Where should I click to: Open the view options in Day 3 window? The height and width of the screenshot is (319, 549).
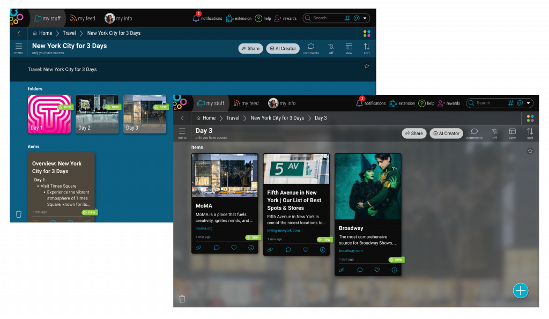[x=512, y=133]
